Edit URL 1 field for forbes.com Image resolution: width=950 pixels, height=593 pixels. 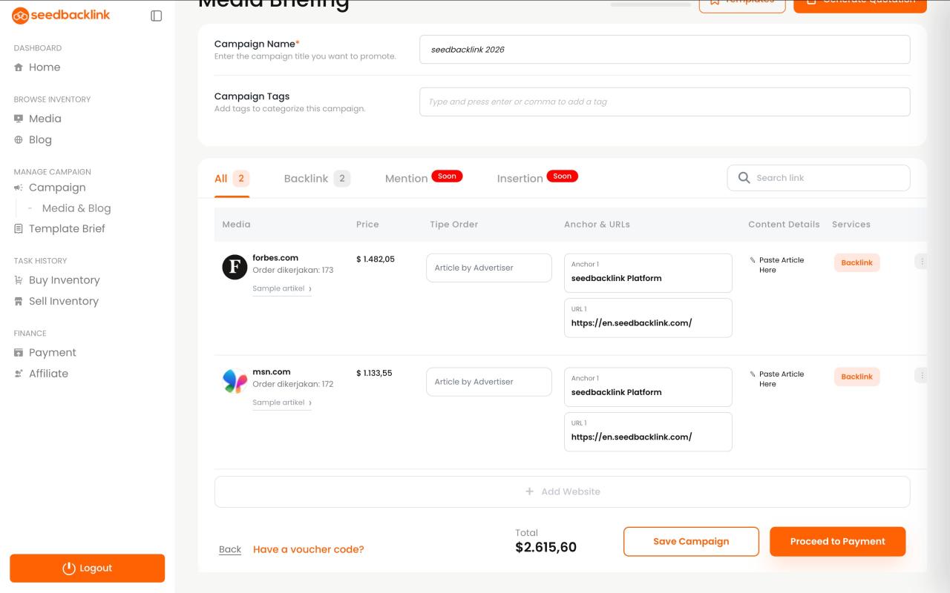tap(648, 318)
